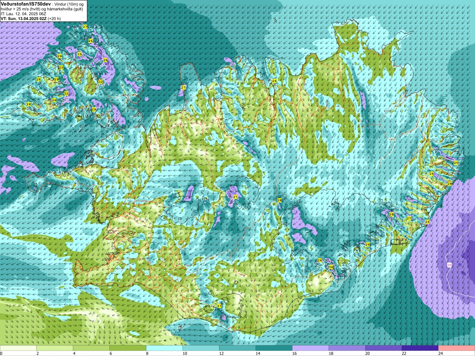Pick the light green 2–4 m/s legend swatch

(x=55, y=348)
